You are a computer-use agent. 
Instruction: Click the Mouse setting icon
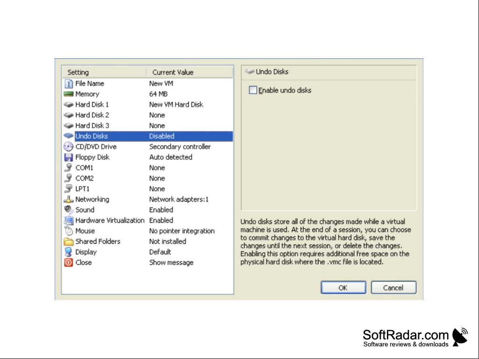[x=69, y=231]
